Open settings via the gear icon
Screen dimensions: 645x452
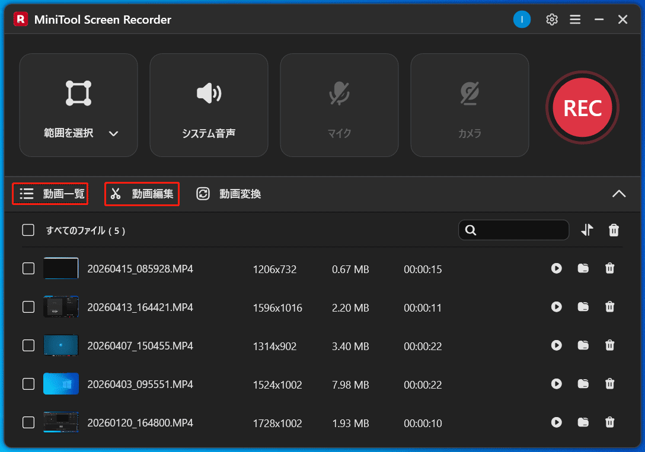pos(551,20)
